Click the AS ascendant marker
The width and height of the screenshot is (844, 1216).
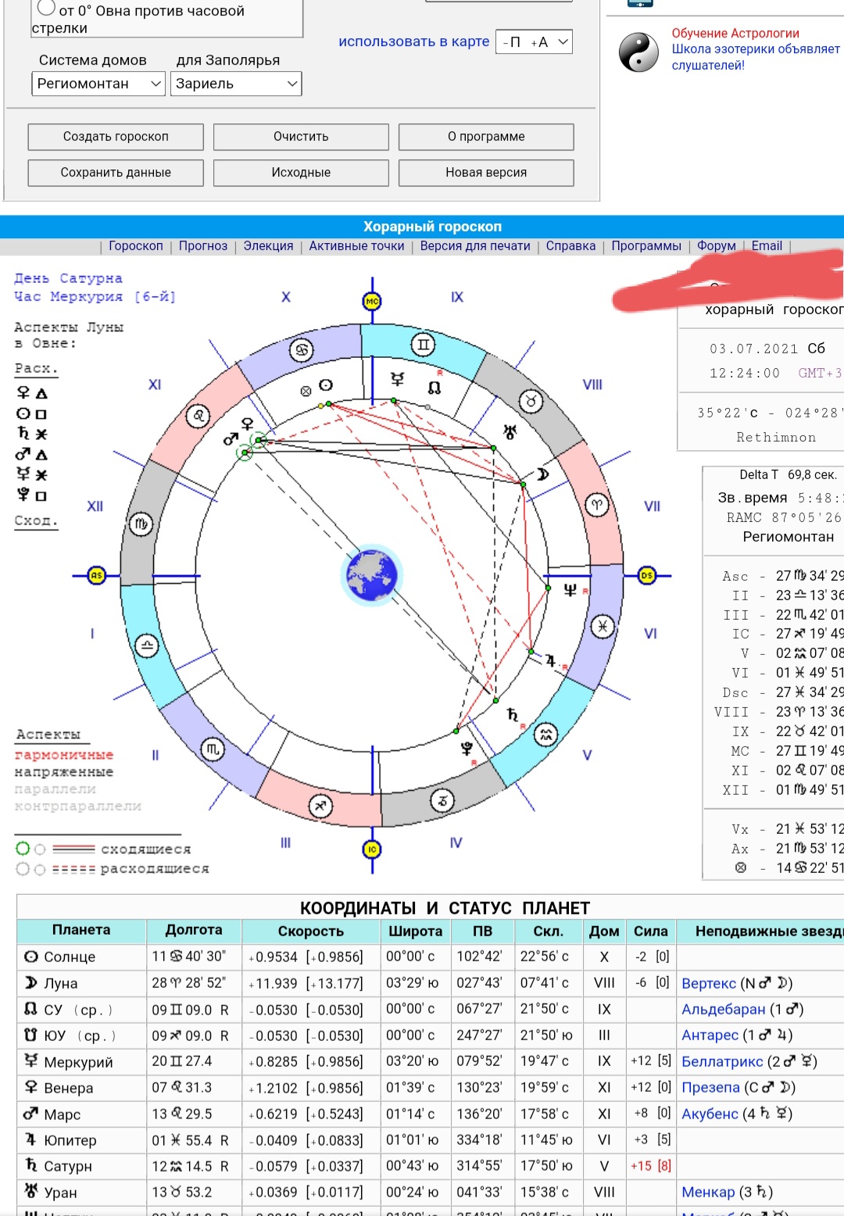(x=96, y=575)
